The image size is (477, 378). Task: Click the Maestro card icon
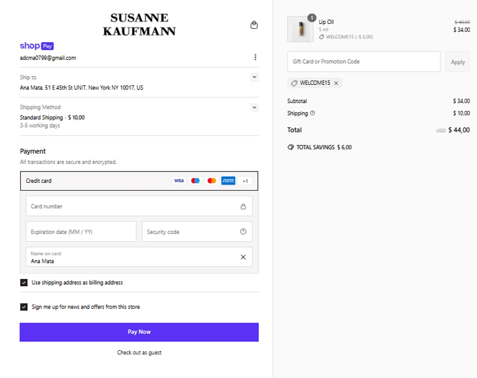click(195, 181)
